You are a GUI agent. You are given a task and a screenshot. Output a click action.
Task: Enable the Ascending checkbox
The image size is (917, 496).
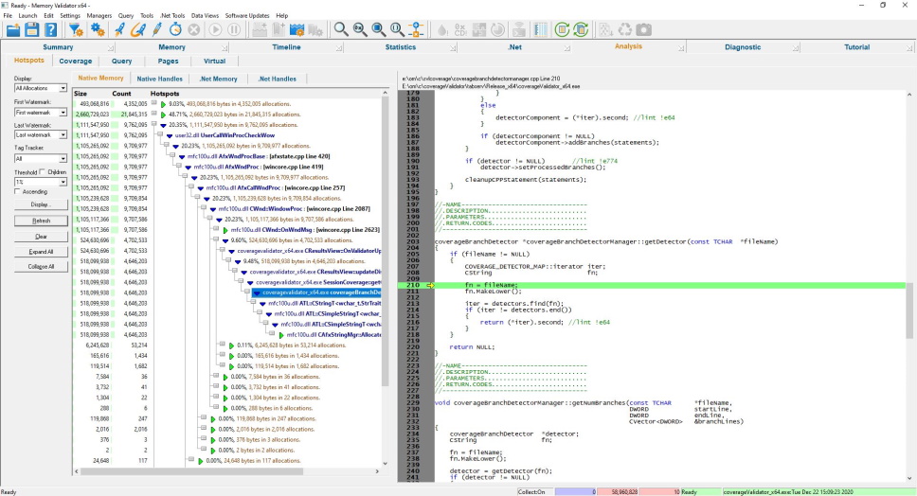tap(18, 191)
